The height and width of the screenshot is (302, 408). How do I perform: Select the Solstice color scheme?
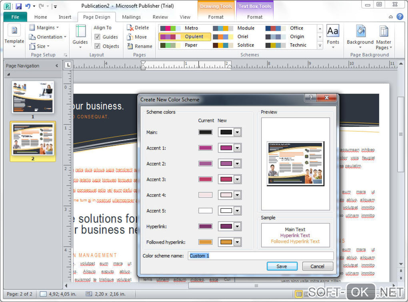(237, 45)
